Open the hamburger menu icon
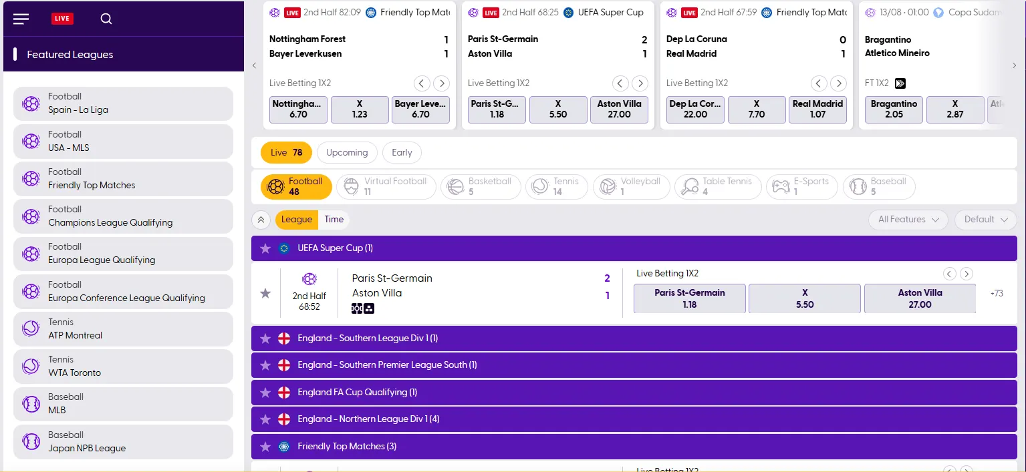Image resolution: width=1026 pixels, height=472 pixels. click(x=21, y=19)
